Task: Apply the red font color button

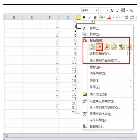Action: (109, 17)
